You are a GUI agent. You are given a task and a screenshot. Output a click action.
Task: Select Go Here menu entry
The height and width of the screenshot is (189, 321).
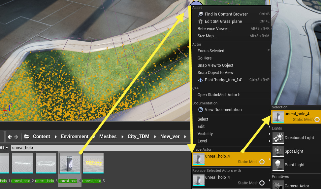click(x=231, y=58)
